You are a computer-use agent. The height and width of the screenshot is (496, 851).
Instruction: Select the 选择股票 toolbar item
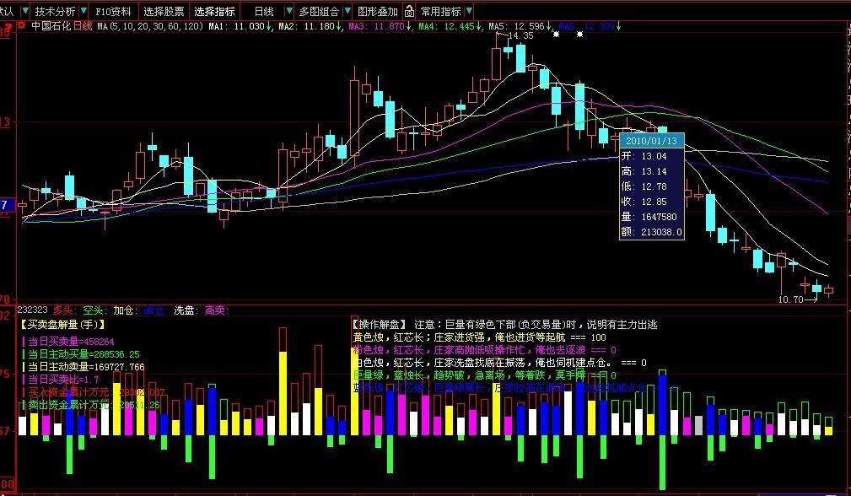pos(164,12)
